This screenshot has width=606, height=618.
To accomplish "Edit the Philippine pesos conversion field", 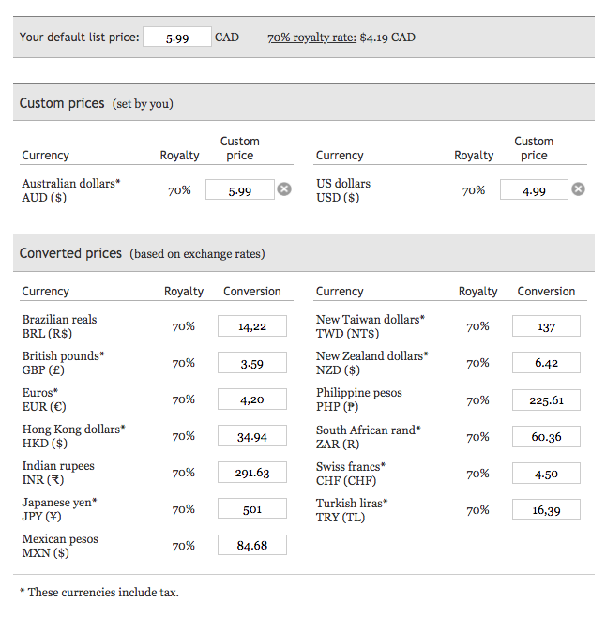I will click(546, 400).
